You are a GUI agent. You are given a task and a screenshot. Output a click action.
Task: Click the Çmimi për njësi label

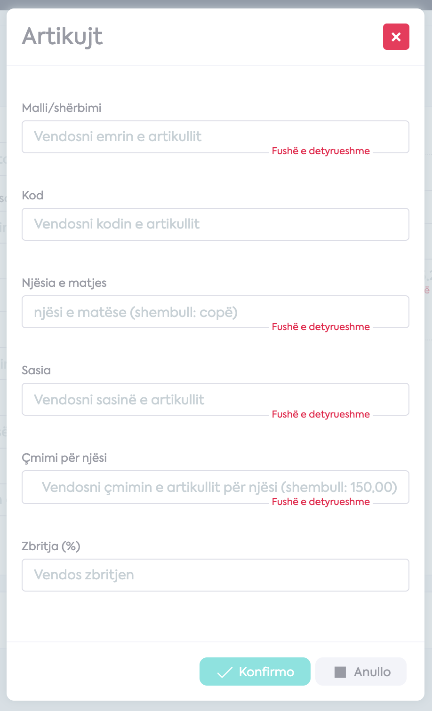(x=64, y=458)
